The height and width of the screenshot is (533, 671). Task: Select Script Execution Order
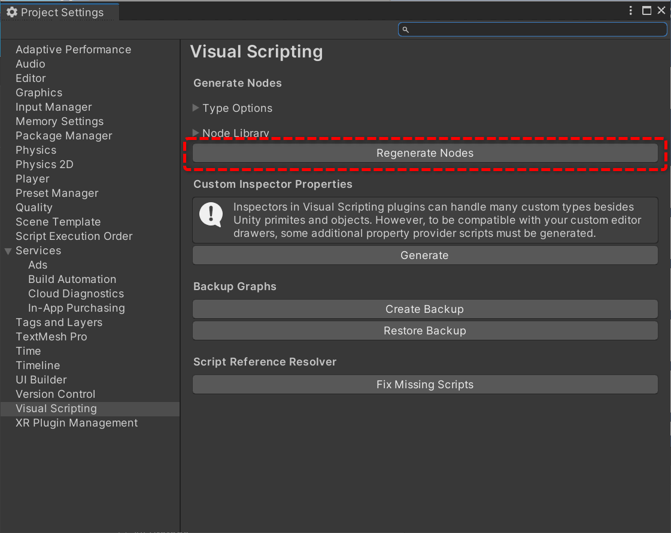tap(74, 236)
